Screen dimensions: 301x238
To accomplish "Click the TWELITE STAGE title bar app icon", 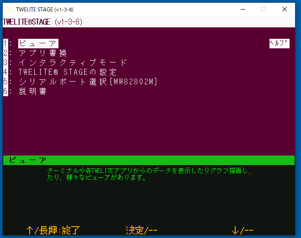I will (10, 10).
